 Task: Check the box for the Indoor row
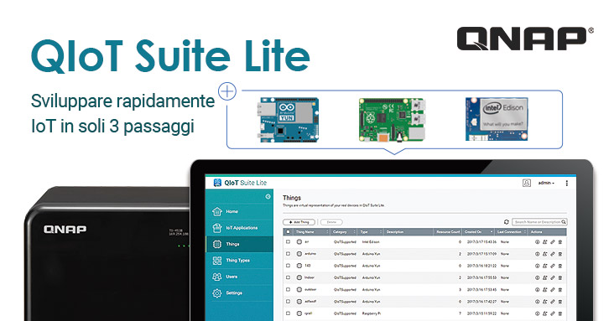[289, 277]
